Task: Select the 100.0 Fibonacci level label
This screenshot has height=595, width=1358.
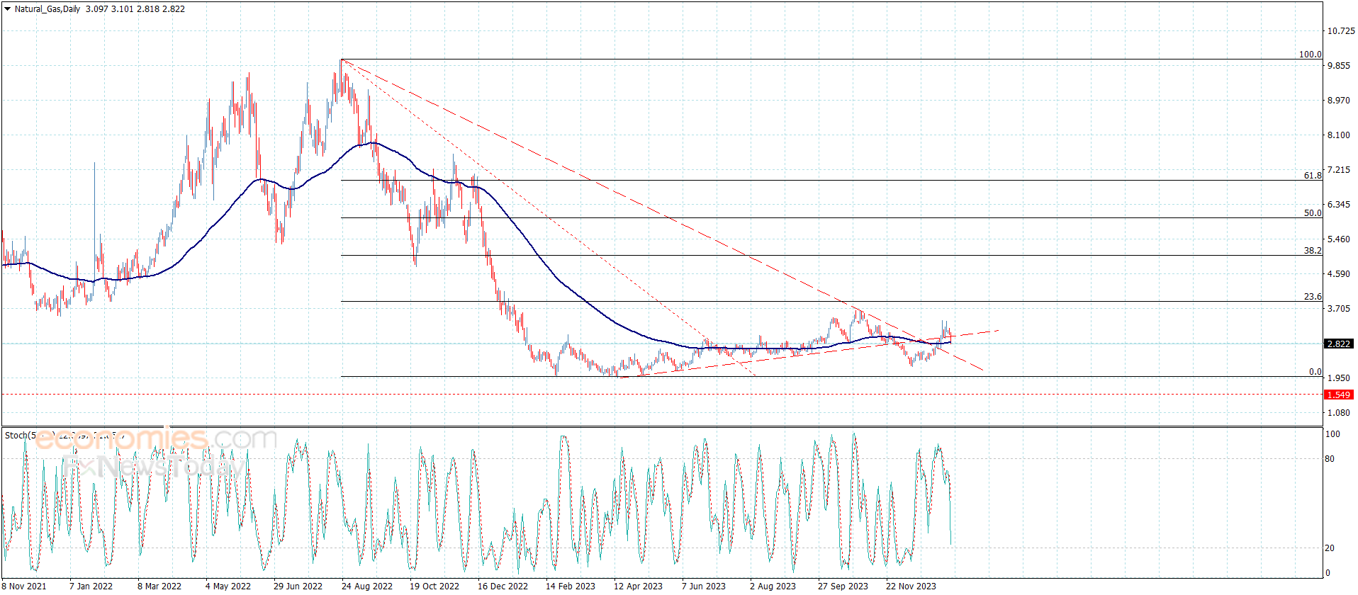Action: click(1310, 55)
